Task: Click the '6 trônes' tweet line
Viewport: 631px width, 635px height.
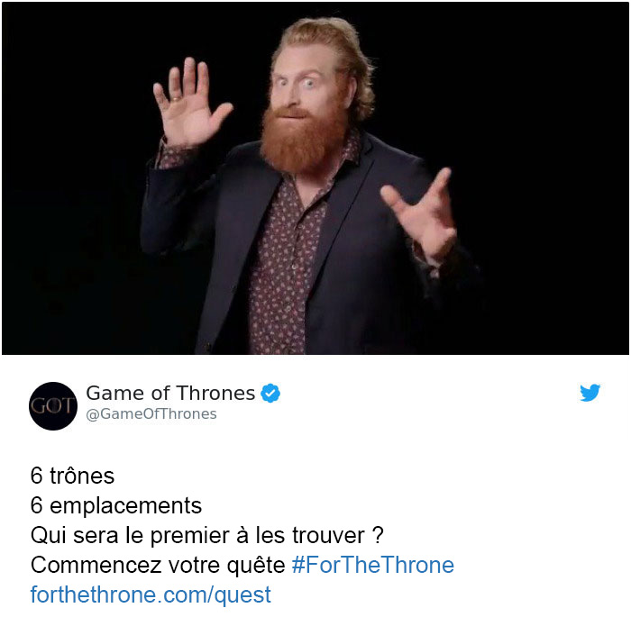Action: click(x=72, y=476)
